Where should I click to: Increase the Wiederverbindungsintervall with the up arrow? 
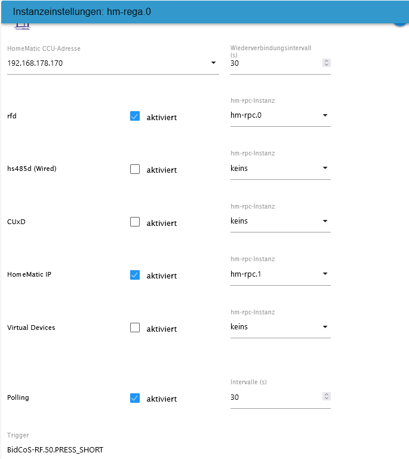coord(326,61)
